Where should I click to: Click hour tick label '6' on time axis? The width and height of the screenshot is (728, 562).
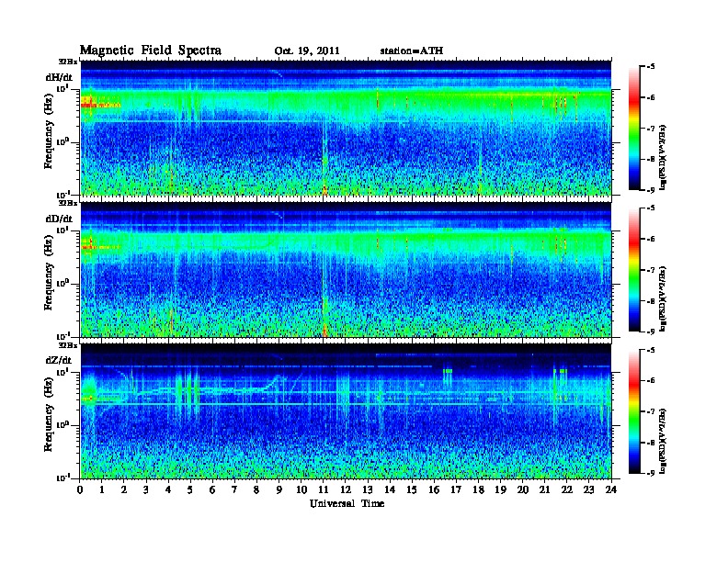[x=212, y=489]
